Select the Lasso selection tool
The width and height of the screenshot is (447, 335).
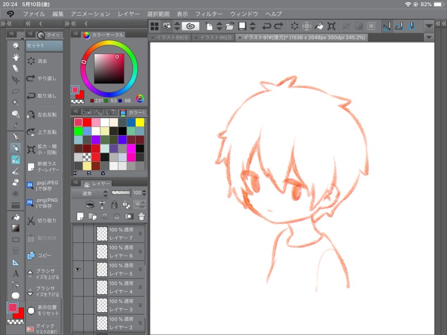coord(16,91)
